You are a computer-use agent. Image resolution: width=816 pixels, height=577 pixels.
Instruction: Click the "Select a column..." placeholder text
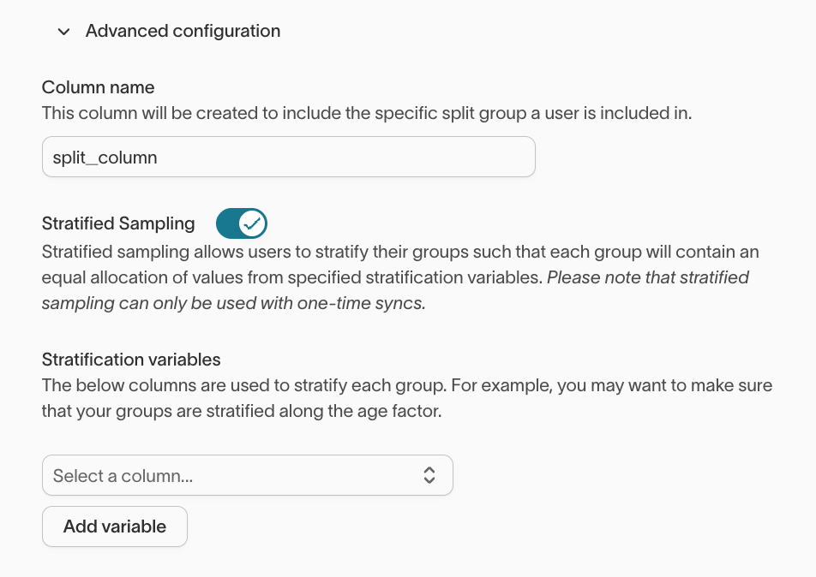(123, 476)
